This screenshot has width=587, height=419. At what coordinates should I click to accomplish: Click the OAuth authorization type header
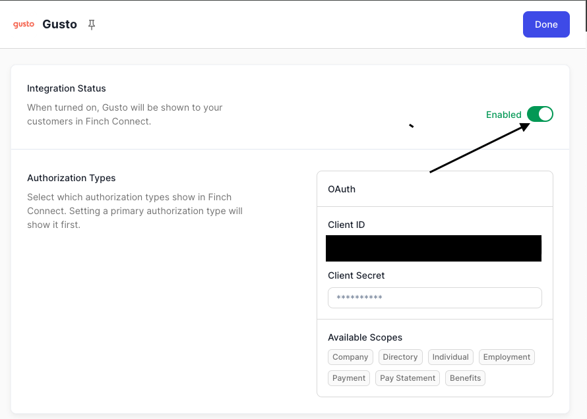pyautogui.click(x=435, y=189)
